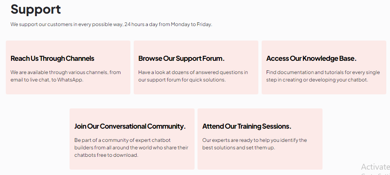Click the experts are ready description text
Image resolution: width=390 pixels, height=175 pixels.
[255, 144]
